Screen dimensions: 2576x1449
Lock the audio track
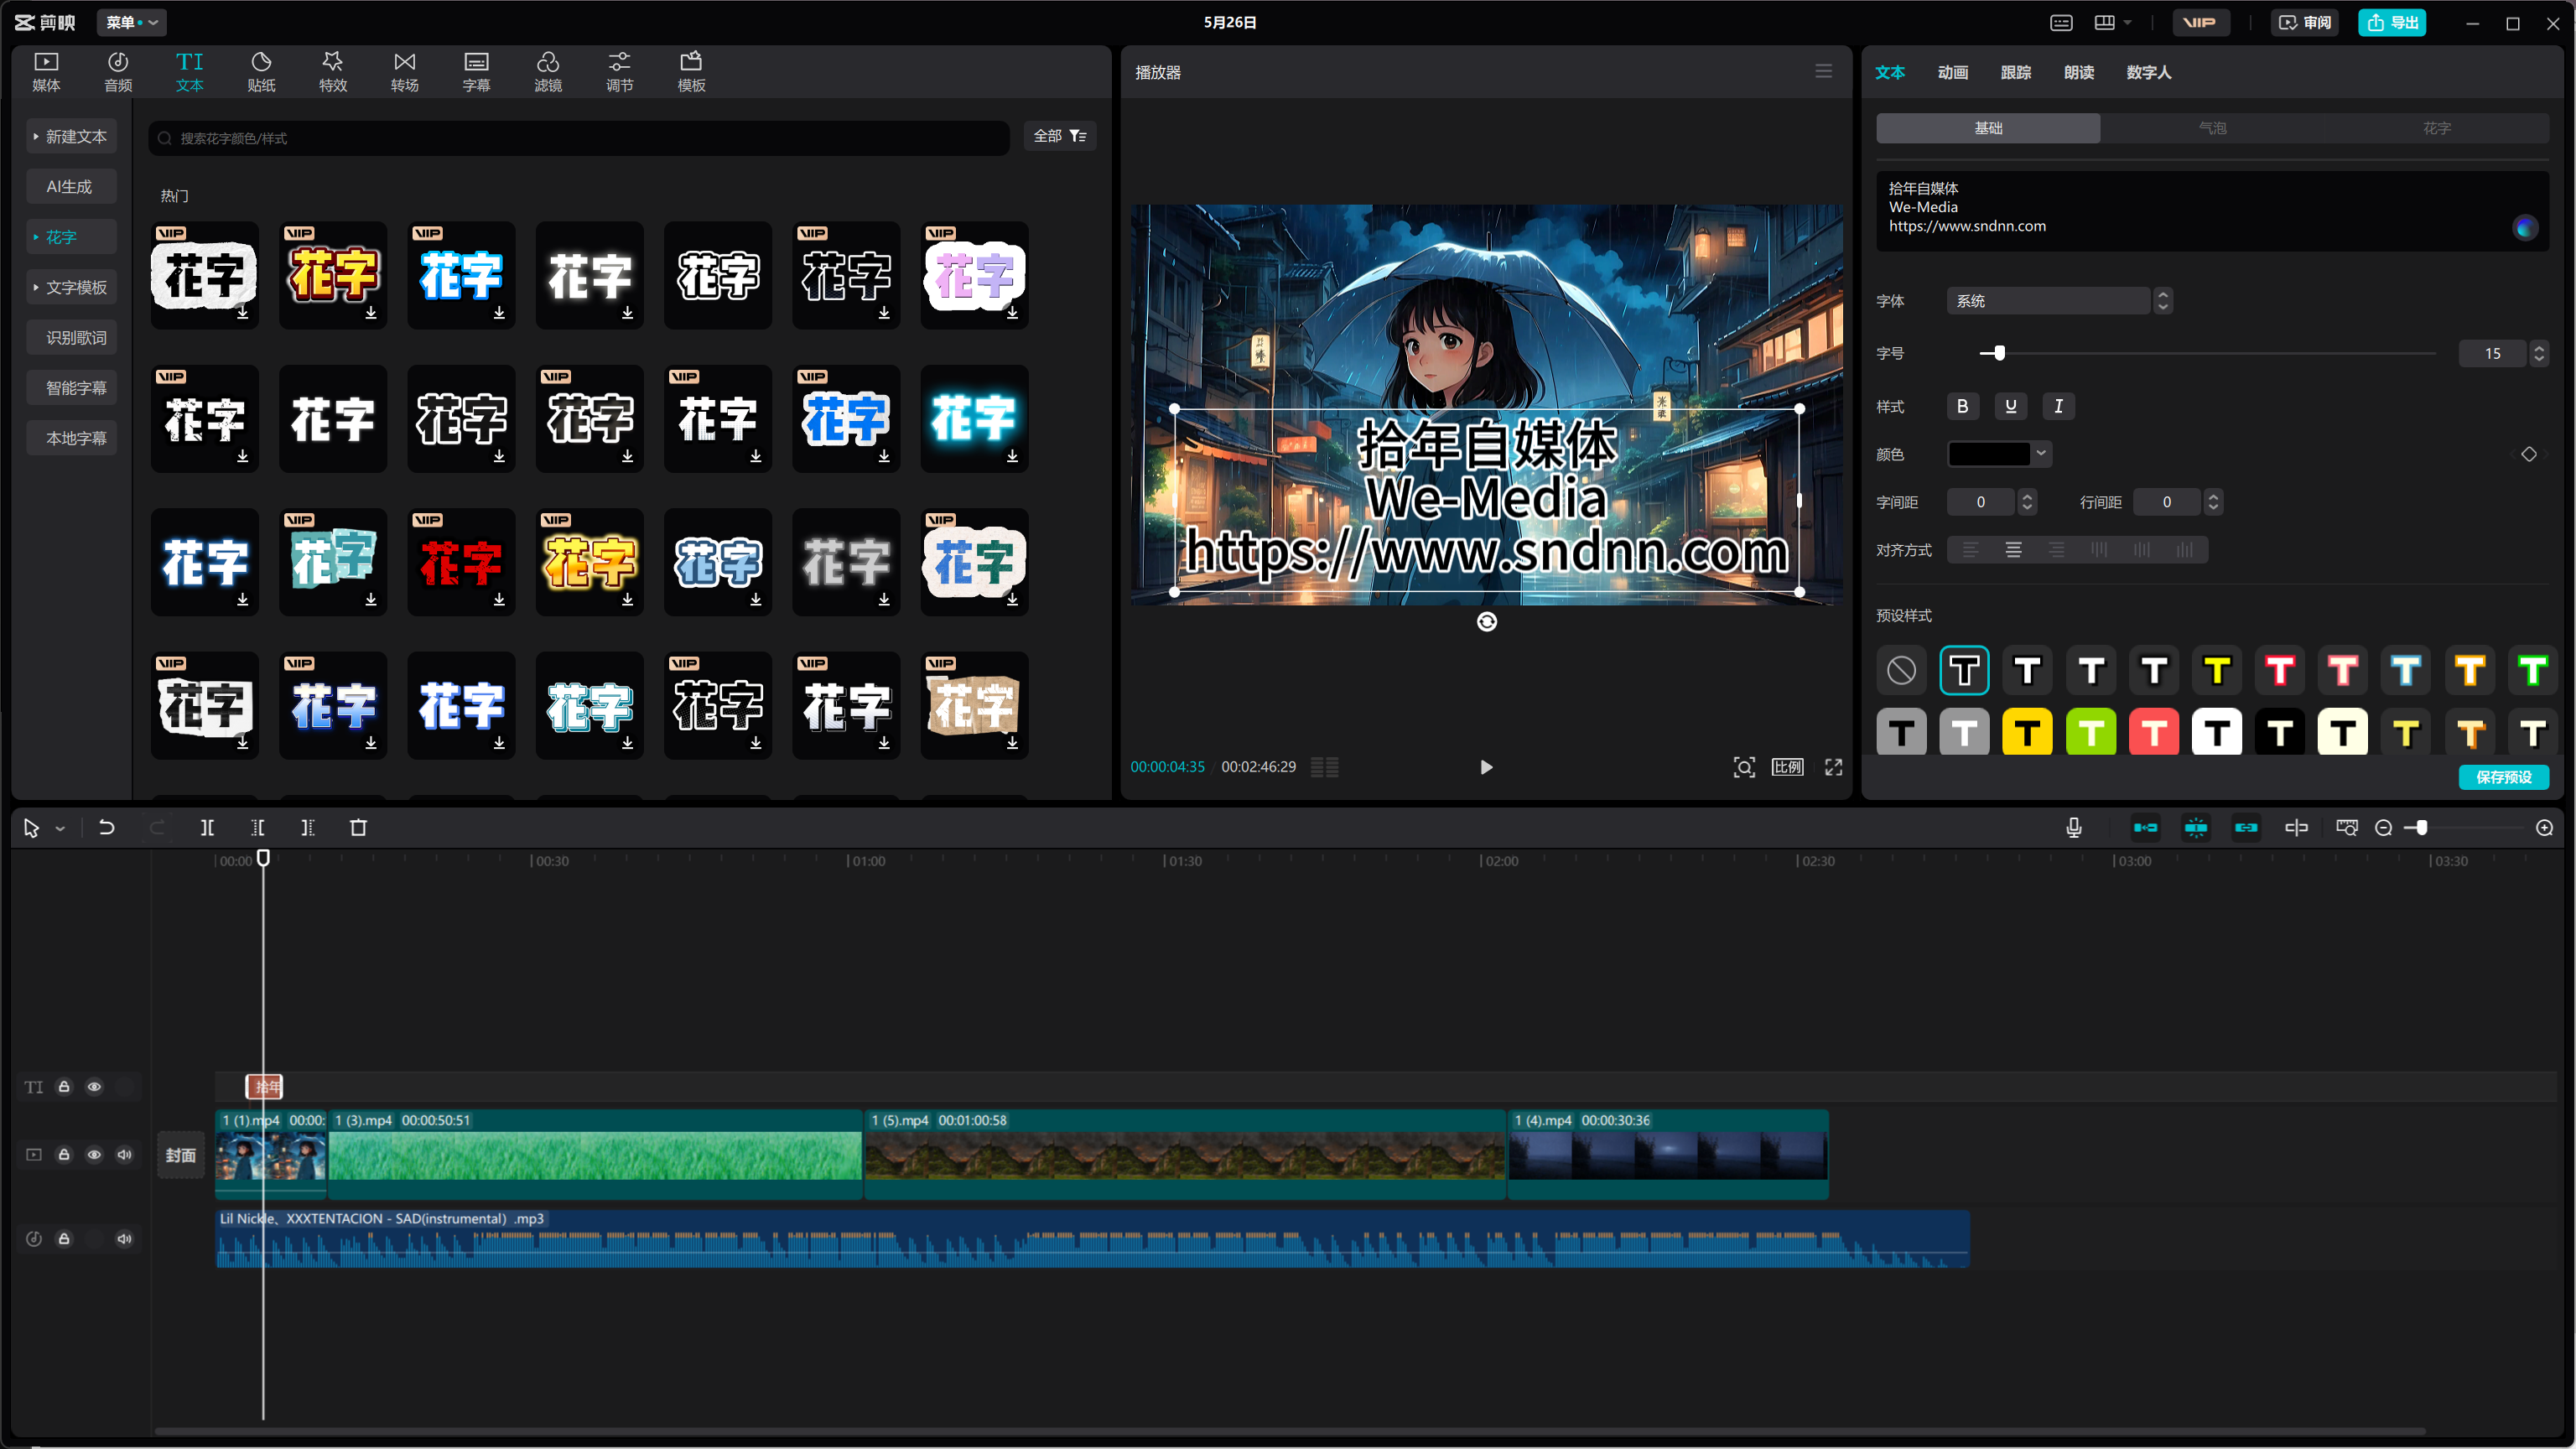64,1238
